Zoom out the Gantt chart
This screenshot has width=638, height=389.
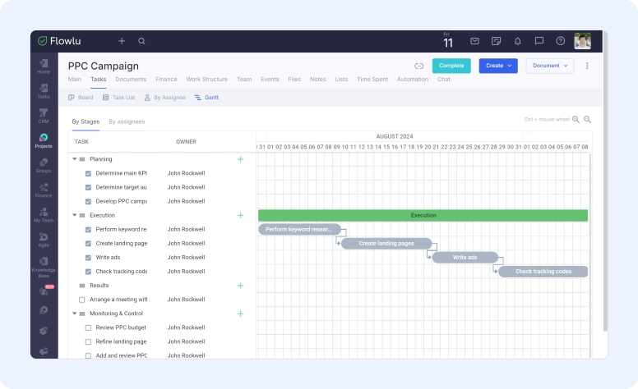pyautogui.click(x=587, y=119)
